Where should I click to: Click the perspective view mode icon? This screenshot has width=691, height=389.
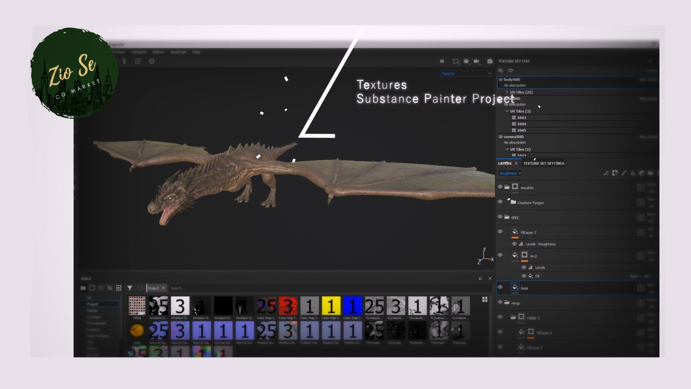(456, 61)
